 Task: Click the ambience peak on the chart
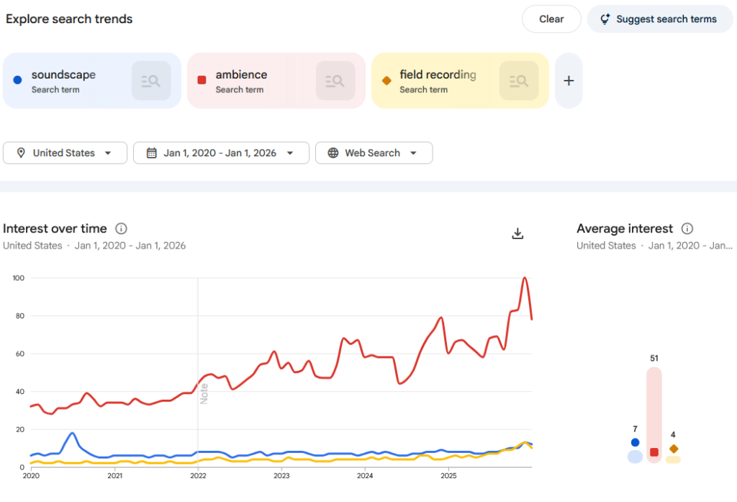pos(525,278)
